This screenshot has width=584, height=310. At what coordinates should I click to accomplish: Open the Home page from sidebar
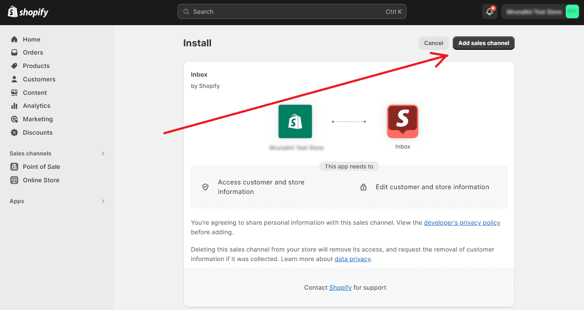(x=30, y=39)
